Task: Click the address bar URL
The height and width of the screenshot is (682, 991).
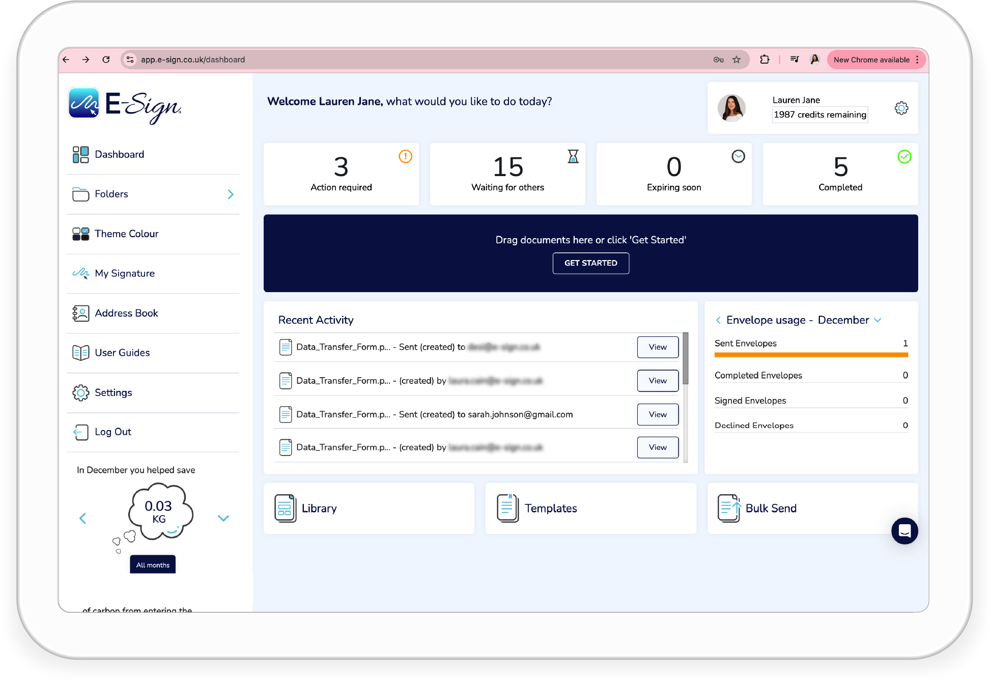Action: click(x=193, y=60)
